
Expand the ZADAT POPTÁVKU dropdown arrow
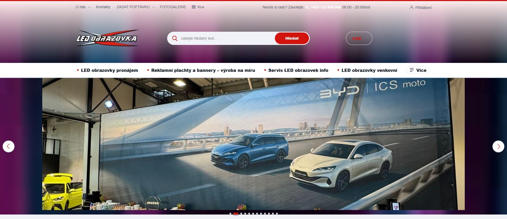click(x=154, y=7)
